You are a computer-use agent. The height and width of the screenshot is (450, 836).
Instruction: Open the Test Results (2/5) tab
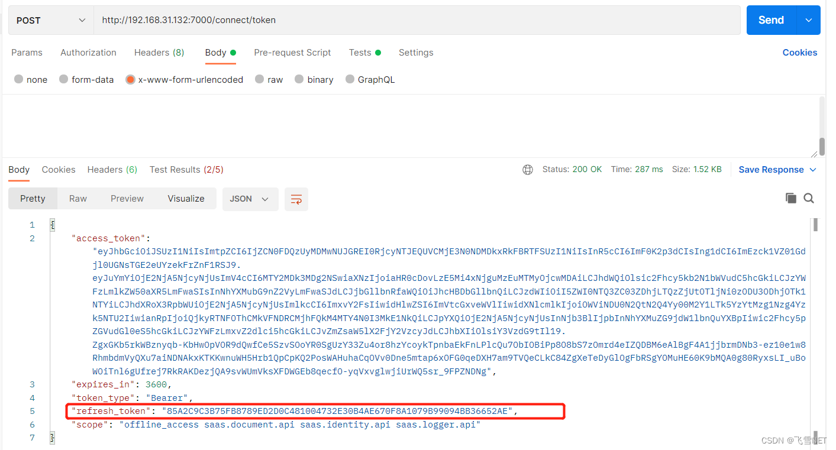(x=186, y=169)
